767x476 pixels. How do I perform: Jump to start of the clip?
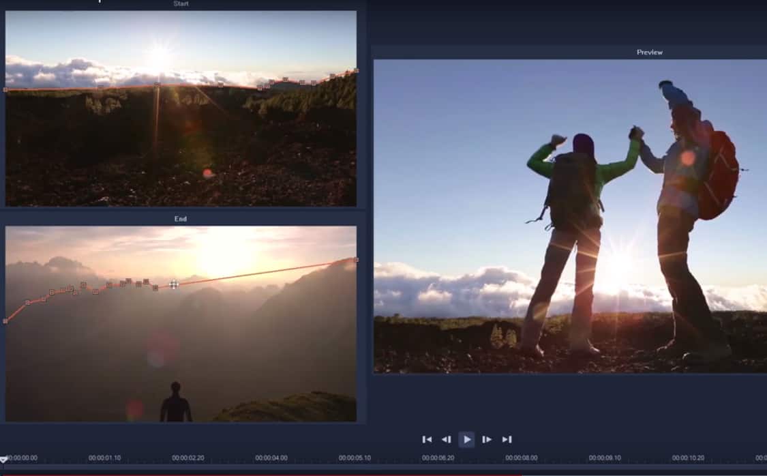[427, 440]
